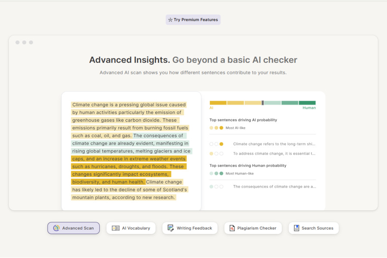387x258 pixels.
Task: Click the sparkle icon in Try Premium Features
Action: tap(170, 20)
